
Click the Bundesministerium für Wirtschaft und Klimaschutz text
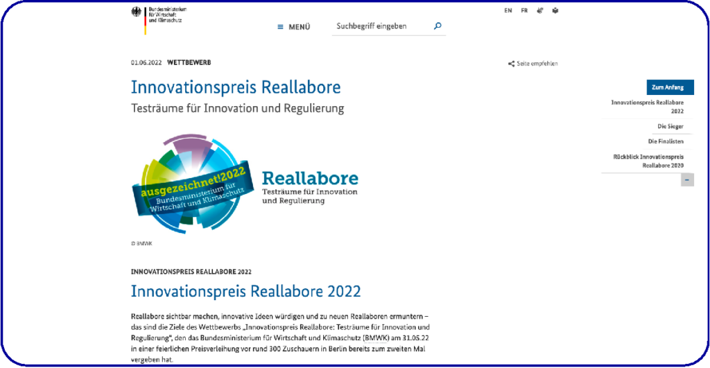pyautogui.click(x=165, y=15)
